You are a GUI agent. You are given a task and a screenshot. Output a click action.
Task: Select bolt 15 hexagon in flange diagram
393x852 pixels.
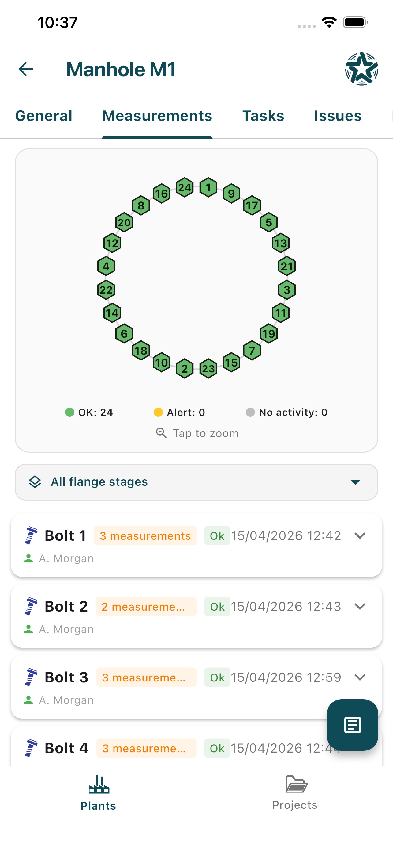(231, 362)
